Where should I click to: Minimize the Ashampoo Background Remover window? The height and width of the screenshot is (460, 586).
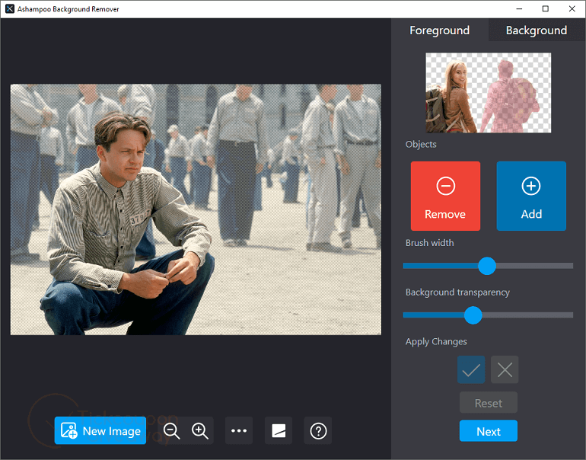tap(519, 8)
